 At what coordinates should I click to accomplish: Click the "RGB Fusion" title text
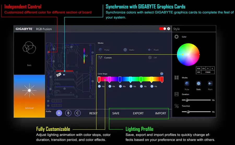44,29
